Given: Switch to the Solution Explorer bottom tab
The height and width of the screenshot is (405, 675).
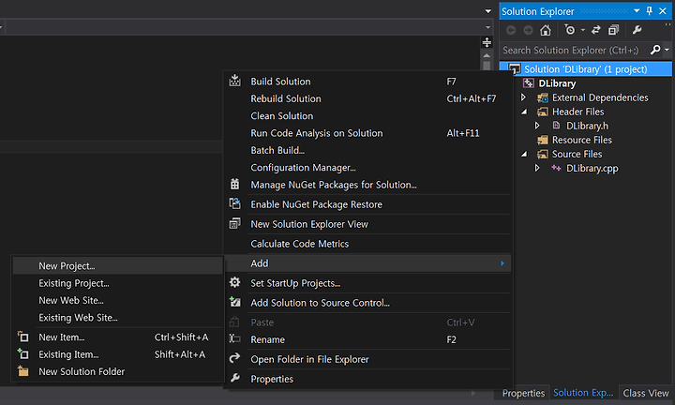Looking at the screenshot, I should tap(583, 393).
